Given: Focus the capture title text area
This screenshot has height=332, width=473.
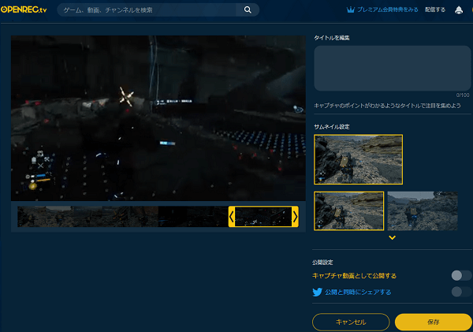Looking at the screenshot, I should tap(392, 68).
